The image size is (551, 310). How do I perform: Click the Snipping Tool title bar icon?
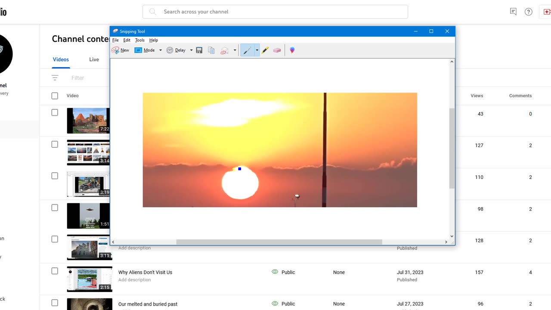[x=115, y=31]
